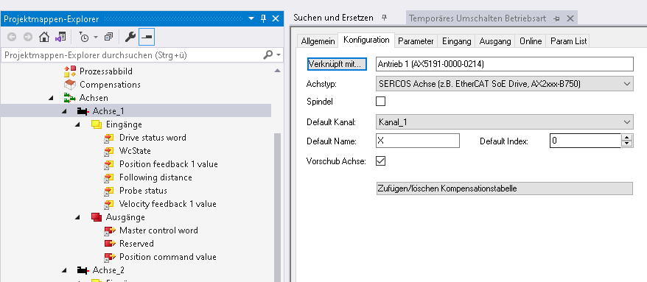The height and width of the screenshot is (282, 647).
Task: Select the Prozessabbild node icon
Action: (x=70, y=71)
